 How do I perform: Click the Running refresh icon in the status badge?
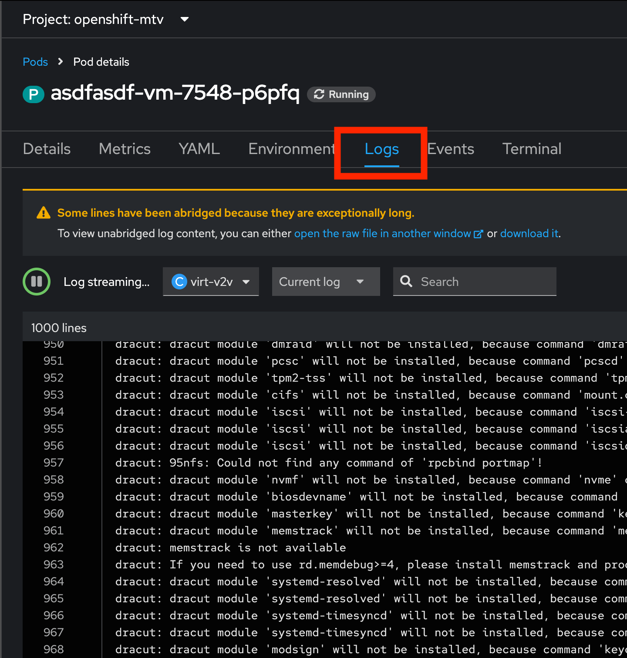tap(320, 94)
